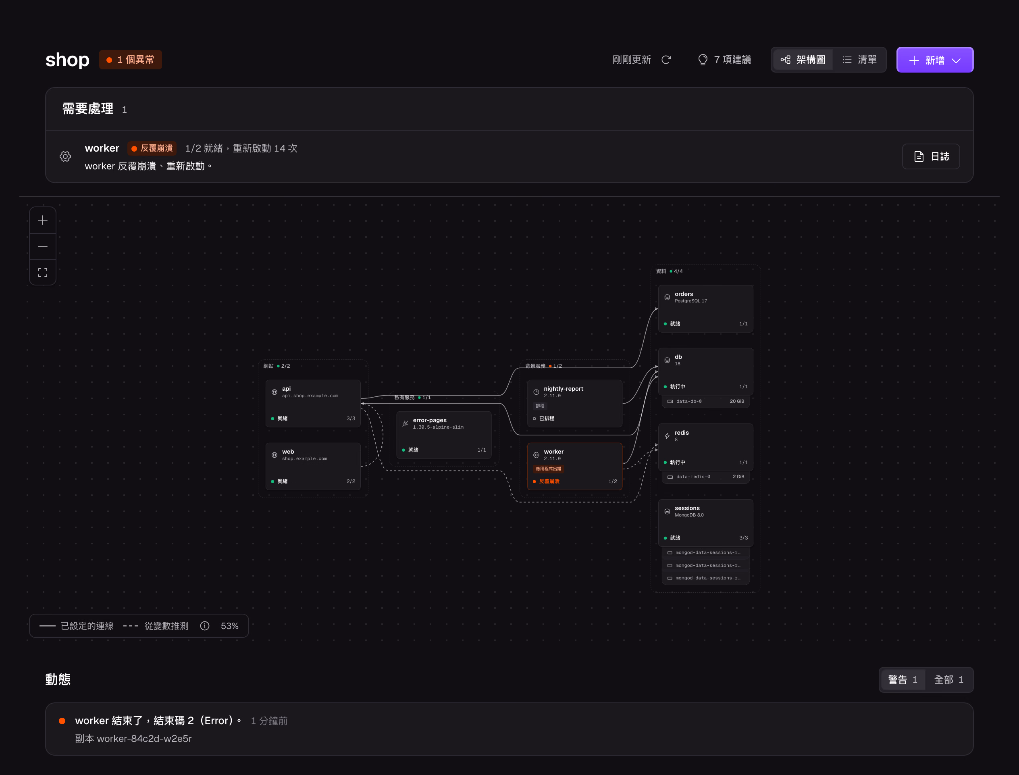1019x775 pixels.
Task: Click the 資料 4/4 group label
Action: [670, 271]
